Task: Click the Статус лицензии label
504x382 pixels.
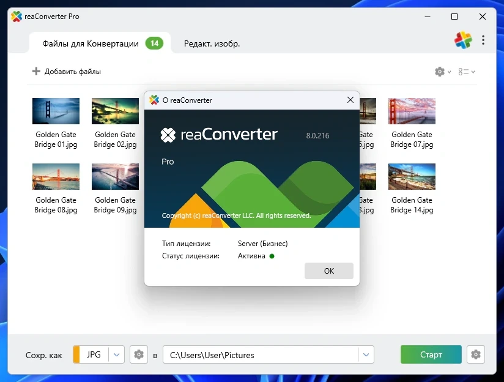Action: point(191,256)
